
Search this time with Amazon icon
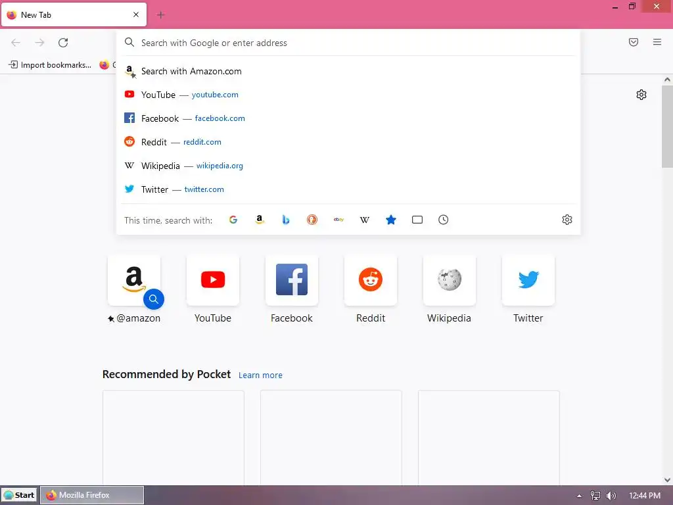click(x=259, y=220)
